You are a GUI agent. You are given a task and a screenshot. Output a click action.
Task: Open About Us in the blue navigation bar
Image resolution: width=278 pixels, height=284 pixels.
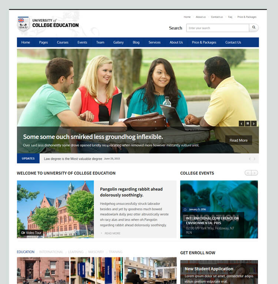(176, 43)
